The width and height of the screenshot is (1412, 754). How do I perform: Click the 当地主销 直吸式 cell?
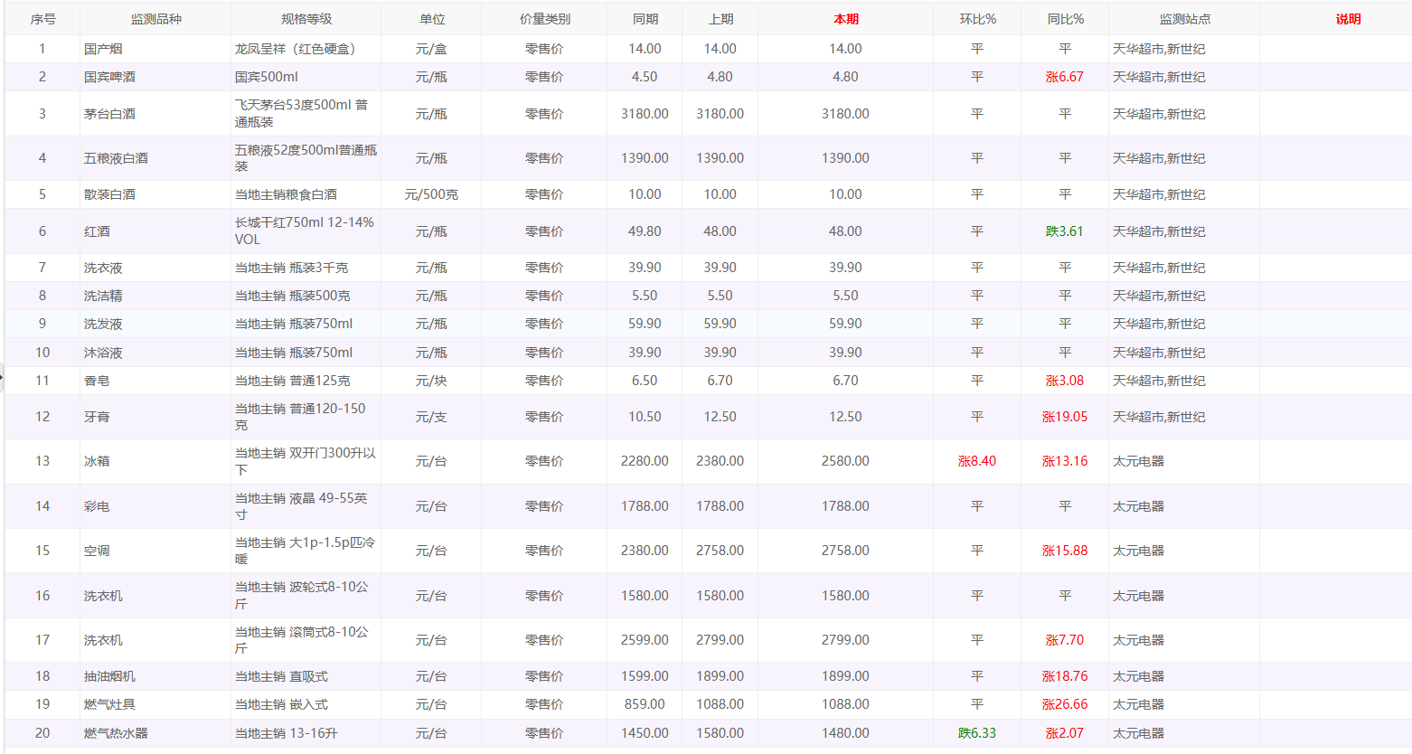[x=306, y=676]
